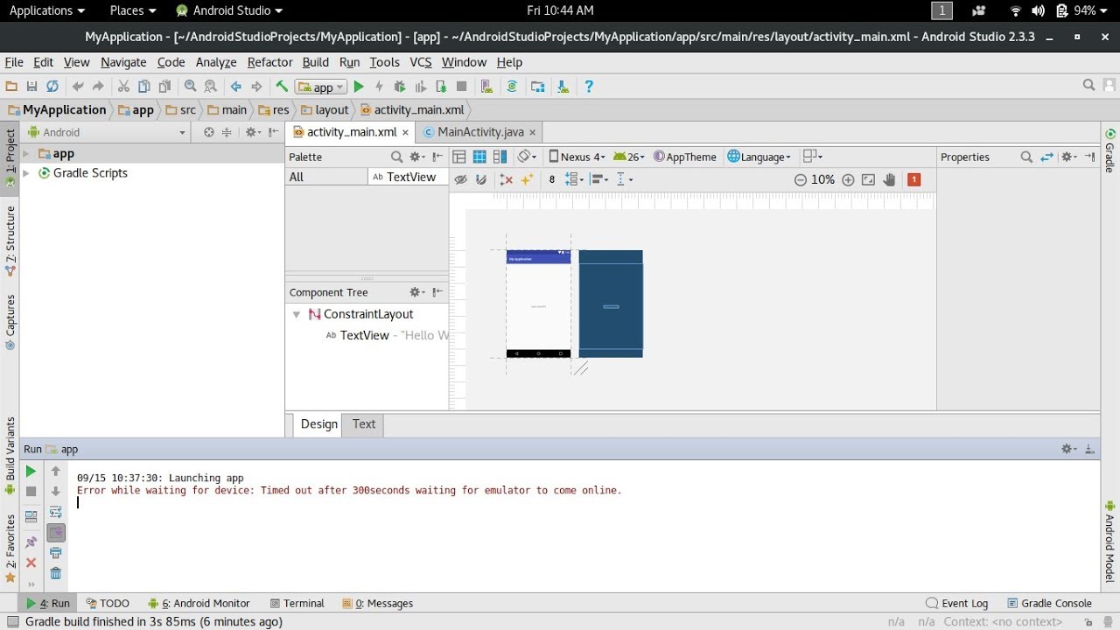1120x630 pixels.
Task: Click the Save All toolbar icon
Action: (31, 87)
